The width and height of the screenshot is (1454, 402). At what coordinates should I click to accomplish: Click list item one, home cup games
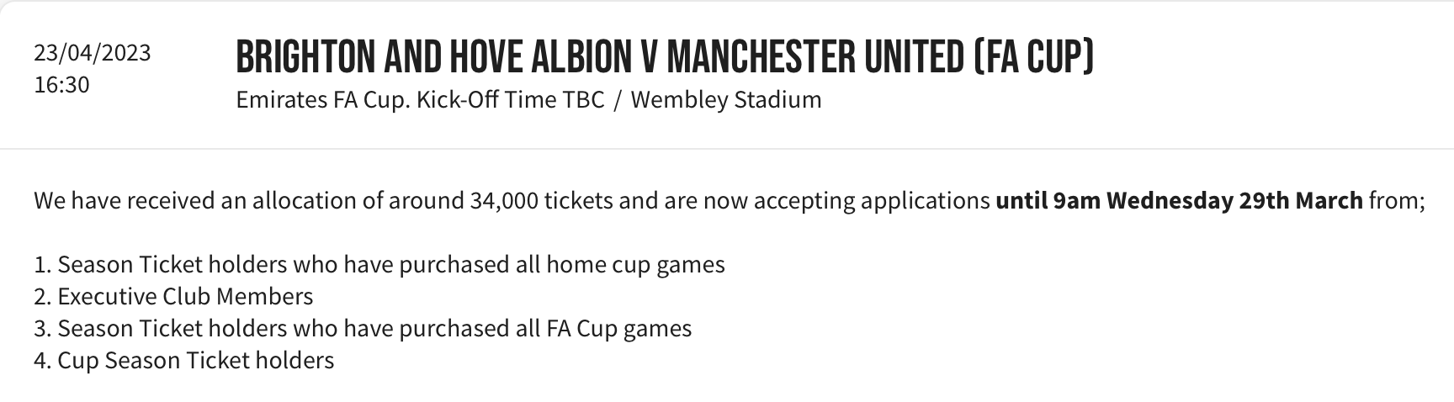click(379, 265)
